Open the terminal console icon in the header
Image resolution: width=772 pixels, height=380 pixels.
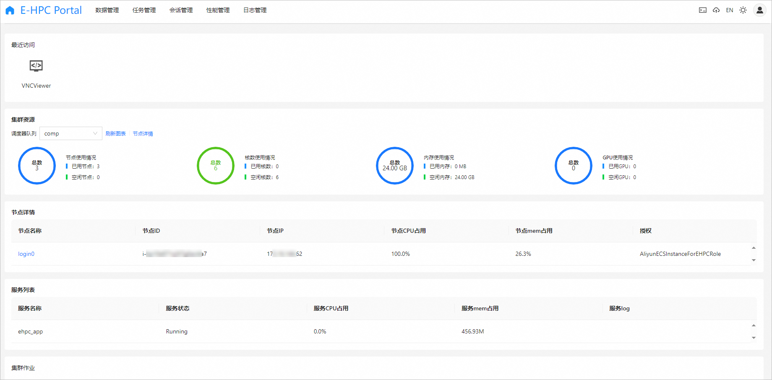[x=703, y=10]
